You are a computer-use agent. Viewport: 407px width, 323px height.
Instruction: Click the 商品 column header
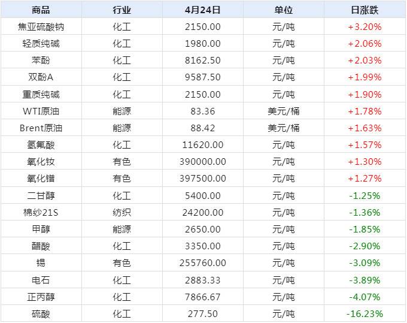click(x=41, y=10)
